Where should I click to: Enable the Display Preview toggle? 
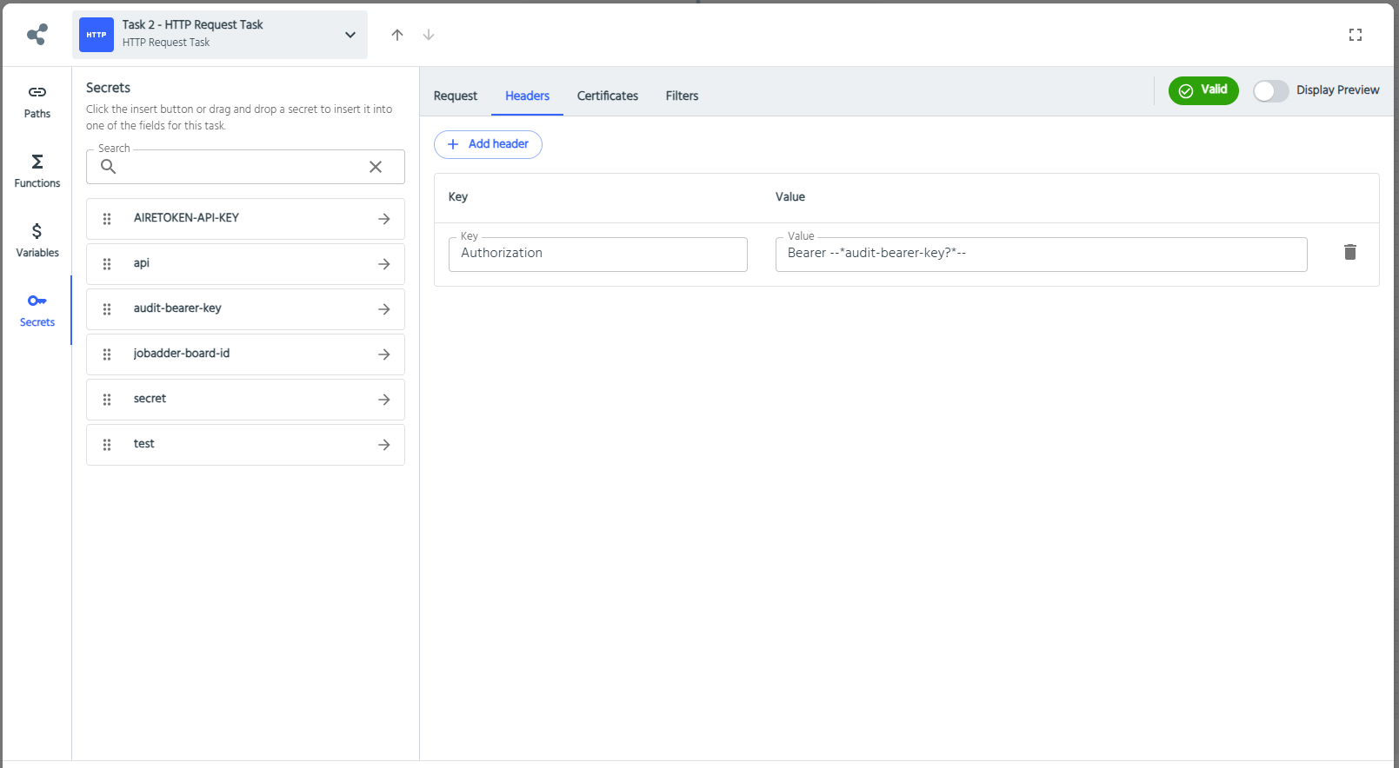pos(1270,90)
